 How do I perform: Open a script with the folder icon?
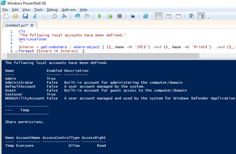[x=16, y=16]
